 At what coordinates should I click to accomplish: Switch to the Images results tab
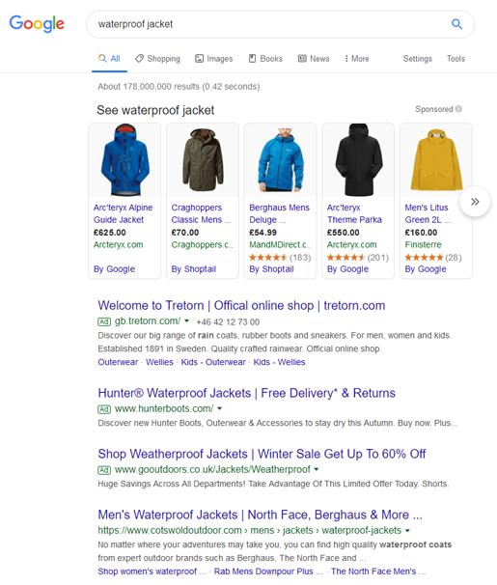click(213, 59)
